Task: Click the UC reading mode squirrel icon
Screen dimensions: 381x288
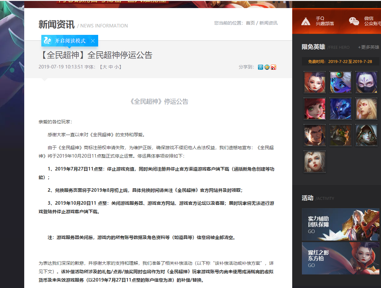Action: coord(48,41)
